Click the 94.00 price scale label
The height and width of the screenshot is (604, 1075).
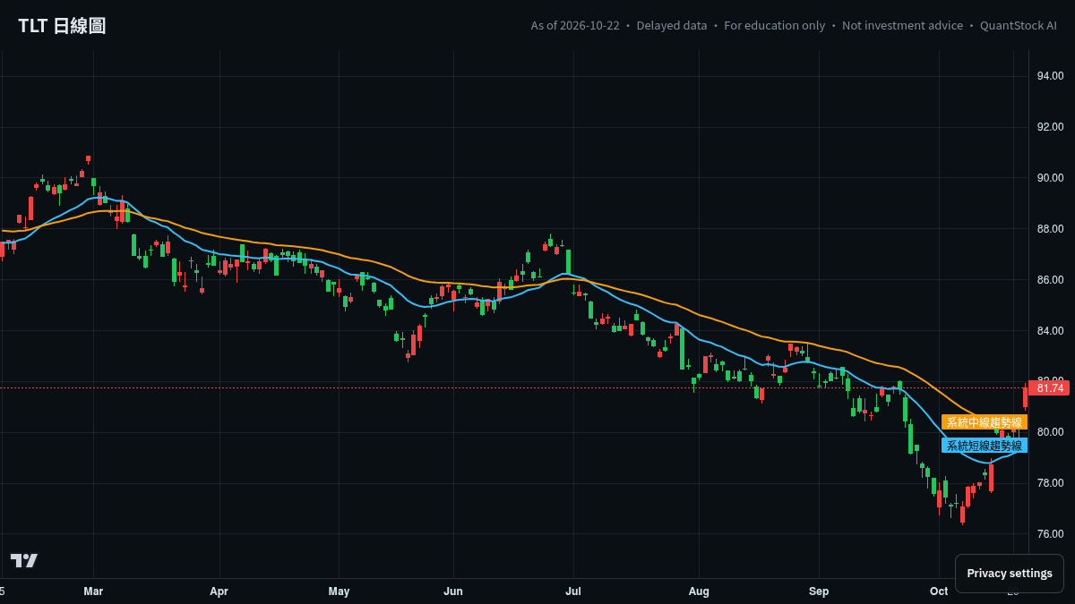(1050, 76)
